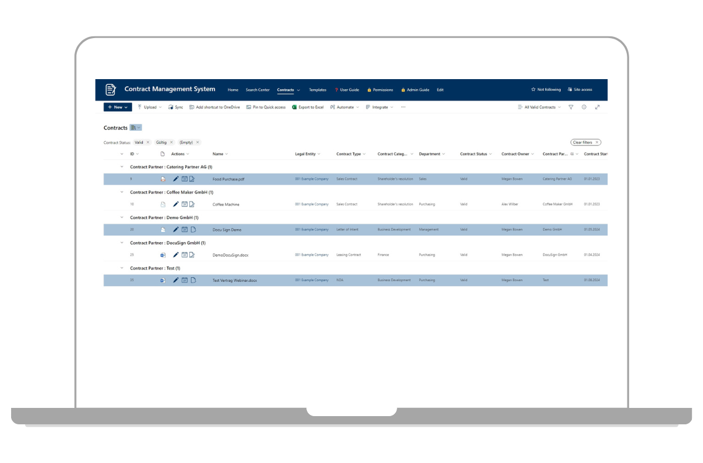703x463 pixels.
Task: Open calendar action for Coffee Machine row
Action: pyautogui.click(x=184, y=204)
